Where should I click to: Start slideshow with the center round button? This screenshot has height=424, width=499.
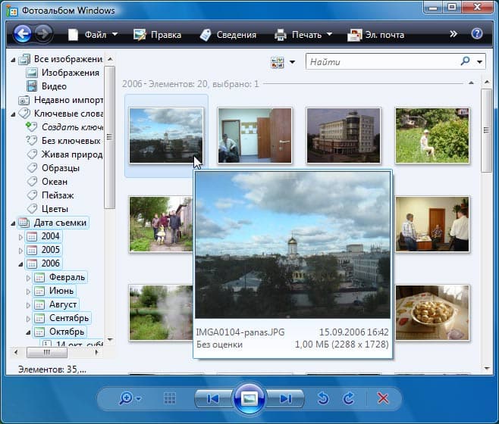coord(249,398)
